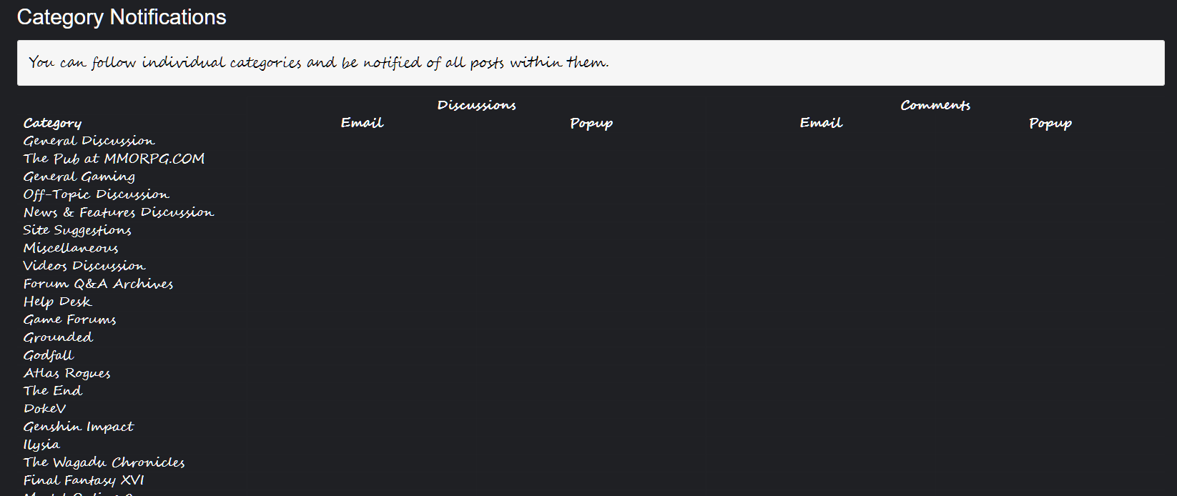1177x496 pixels.
Task: Click the follow individual categories info text
Action: (x=319, y=63)
